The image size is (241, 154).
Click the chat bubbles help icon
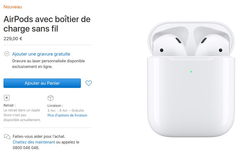[x=7, y=136]
